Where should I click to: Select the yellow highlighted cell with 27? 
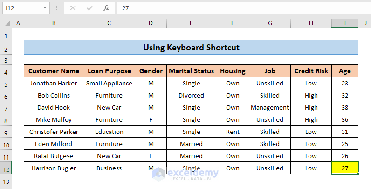(345, 168)
